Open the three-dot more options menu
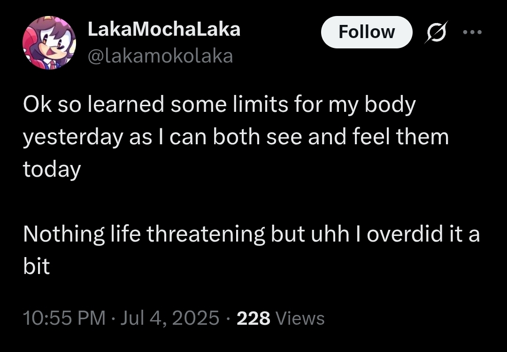507x352 pixels. click(472, 32)
